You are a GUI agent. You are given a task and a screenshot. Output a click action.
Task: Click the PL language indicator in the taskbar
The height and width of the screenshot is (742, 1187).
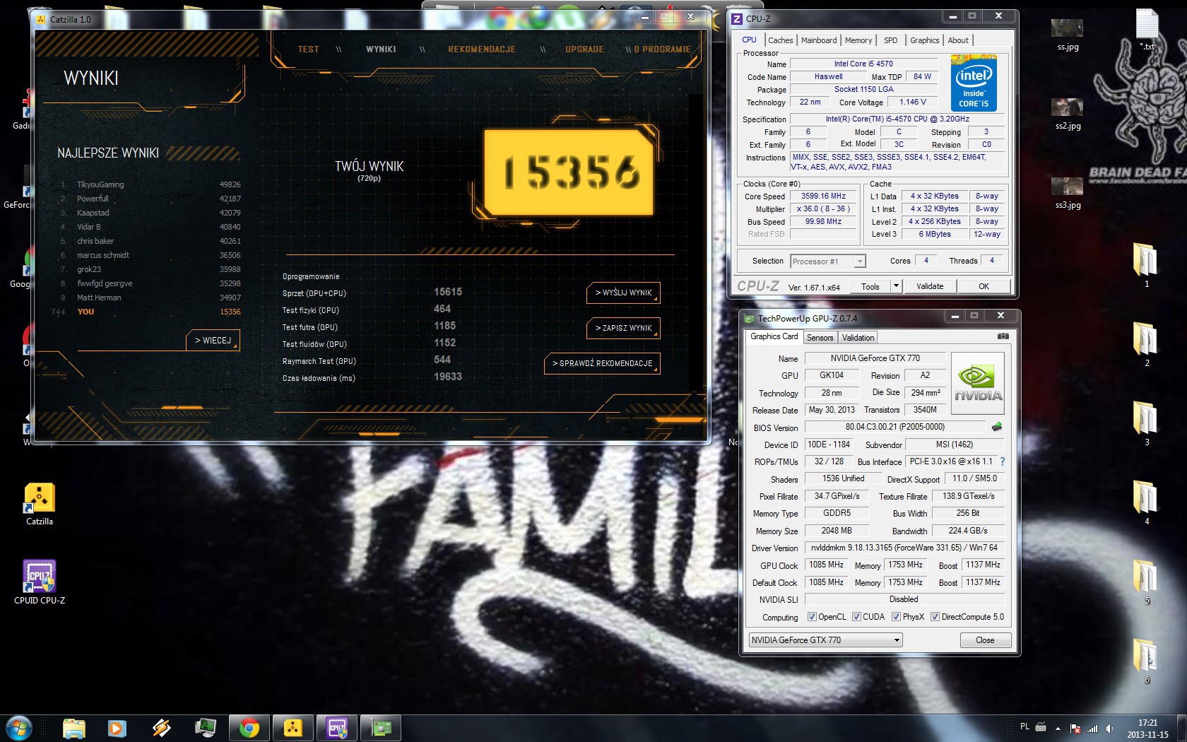coord(1024,726)
